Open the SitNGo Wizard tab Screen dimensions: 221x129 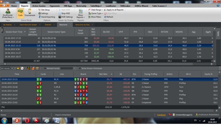point(141,6)
